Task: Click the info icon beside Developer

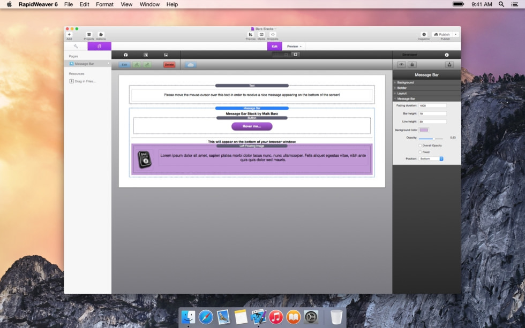Action: coord(447,55)
